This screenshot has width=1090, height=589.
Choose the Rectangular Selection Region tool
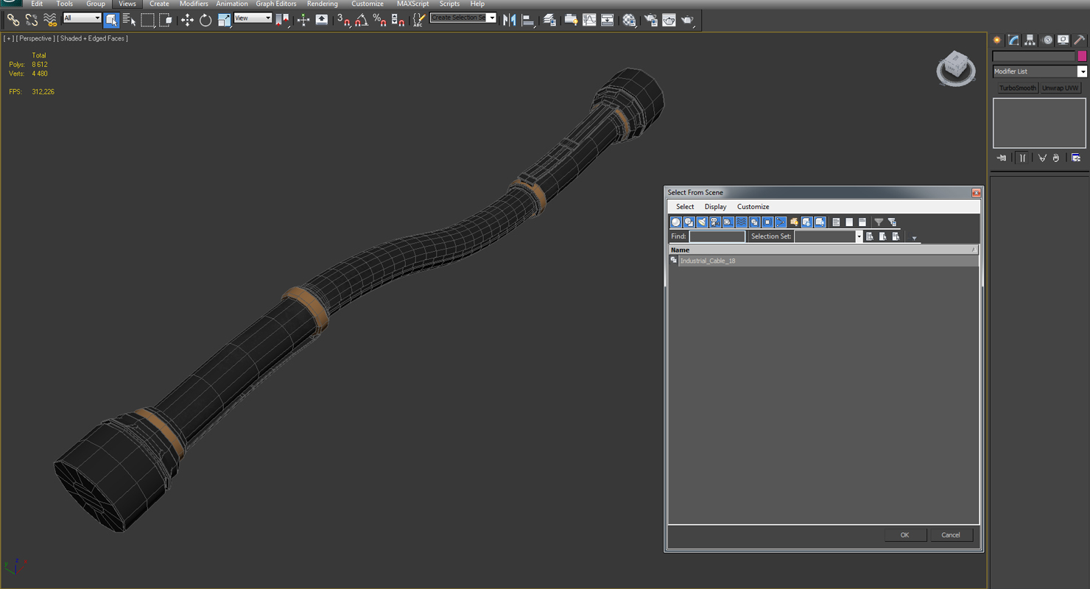coord(147,20)
